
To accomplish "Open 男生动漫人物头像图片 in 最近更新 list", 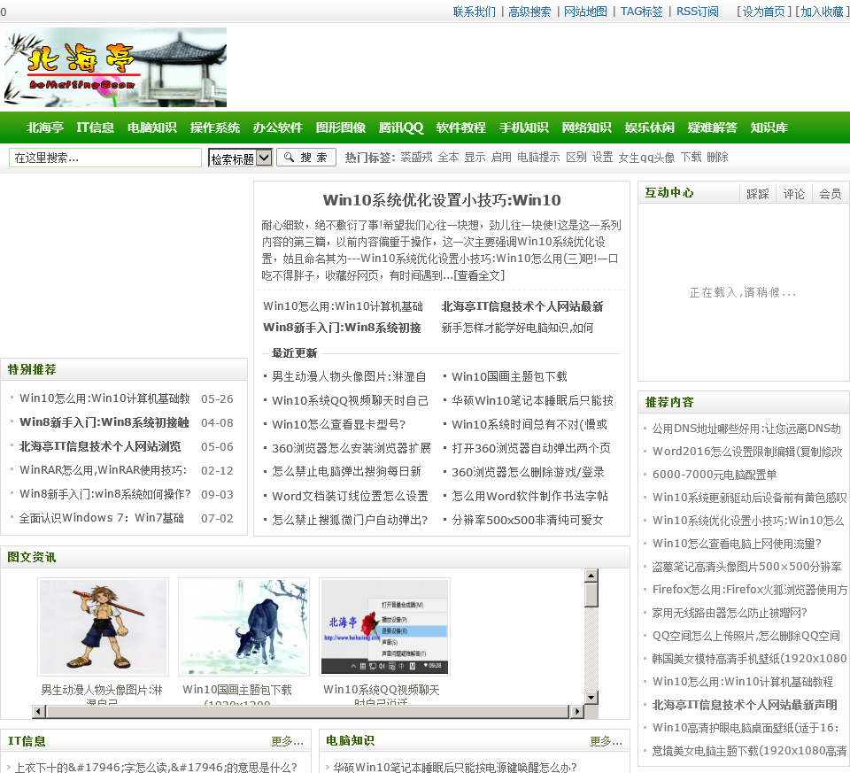I will (x=349, y=376).
